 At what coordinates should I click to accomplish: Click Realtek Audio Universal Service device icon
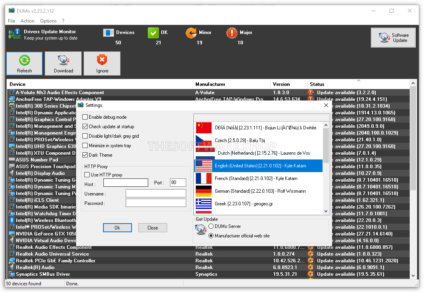click(12, 254)
